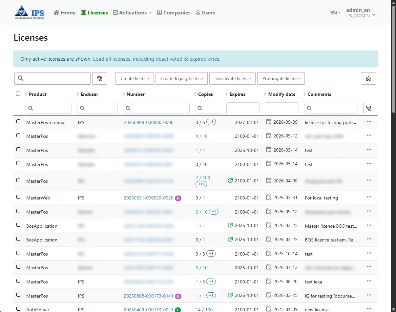
Task: Click the renewal icon in Master licence BOS row
Action: point(230,225)
